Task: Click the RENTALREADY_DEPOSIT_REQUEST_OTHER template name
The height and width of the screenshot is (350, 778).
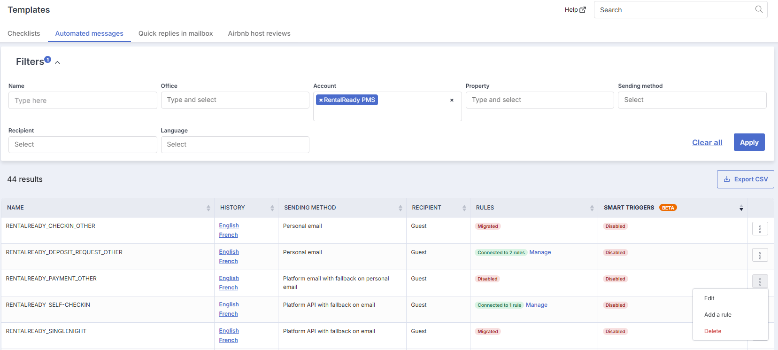Action: tap(64, 252)
